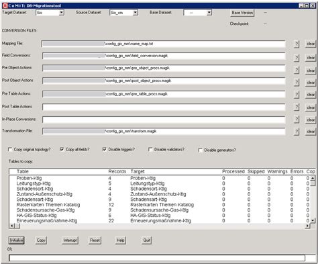The width and height of the screenshot is (318, 264).
Task: Clear the Pre Table Actions entry
Action: tap(311, 95)
